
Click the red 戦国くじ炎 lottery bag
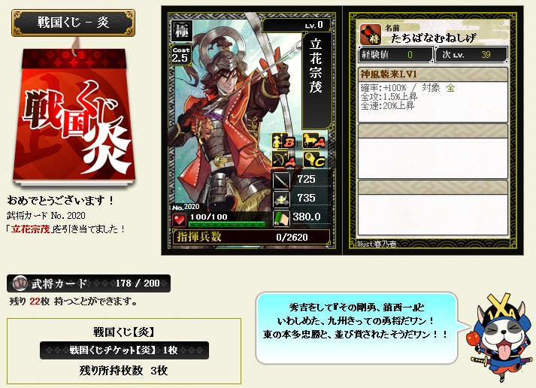click(74, 117)
